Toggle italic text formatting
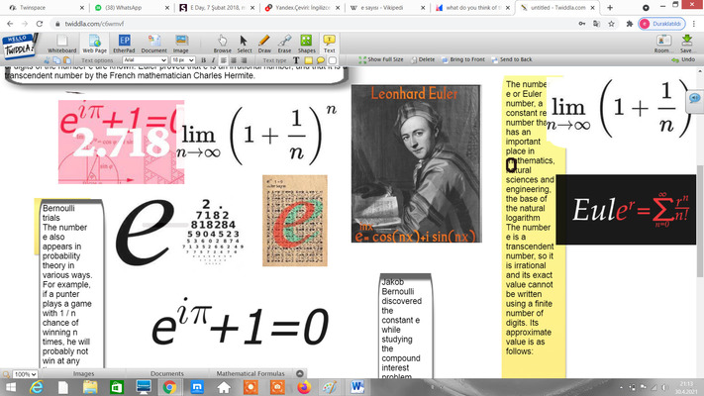 click(x=213, y=60)
